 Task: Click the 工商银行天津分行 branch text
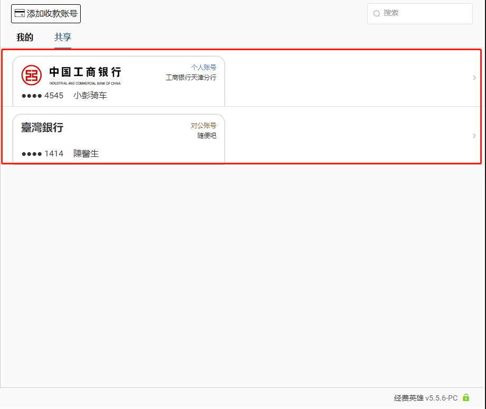click(x=190, y=78)
